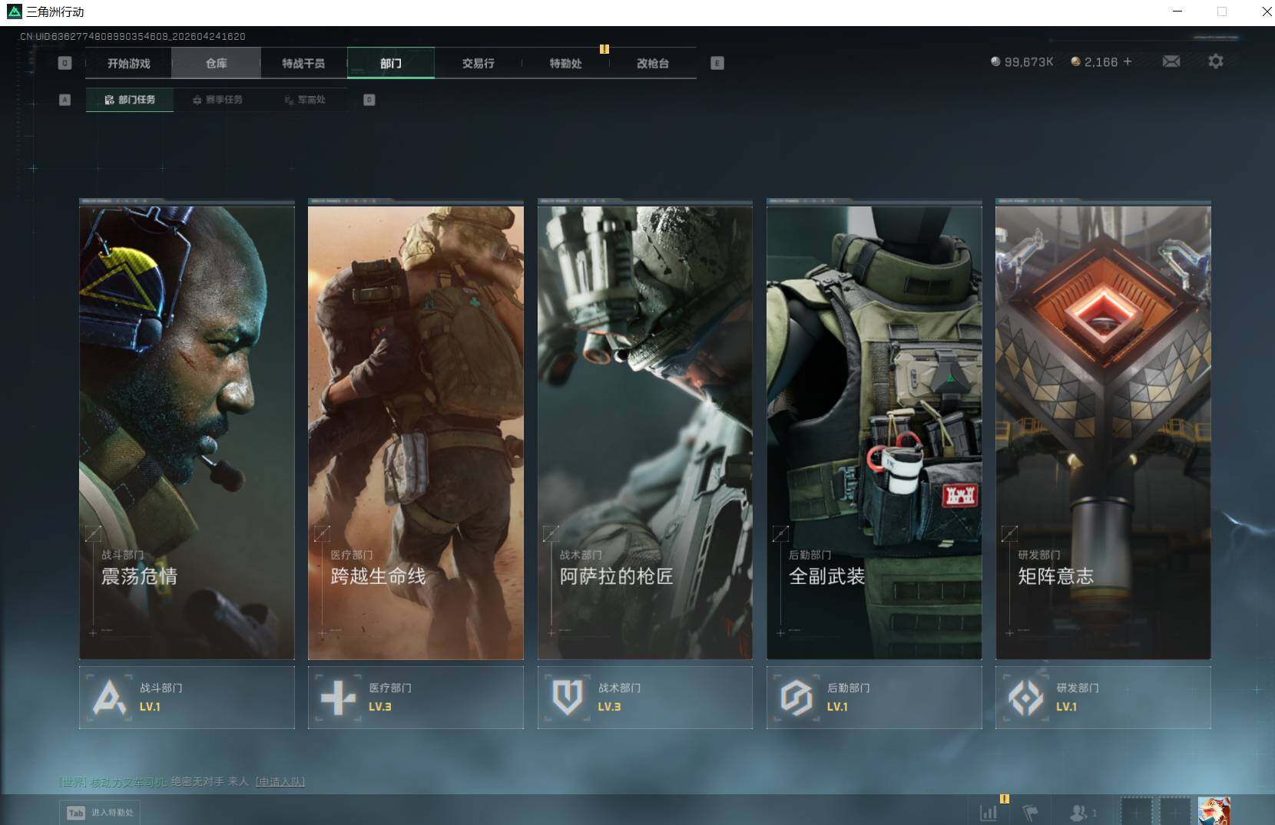Select the 军需处 sub-tab
Screen dimensions: 1275x825
pyautogui.click(x=305, y=100)
